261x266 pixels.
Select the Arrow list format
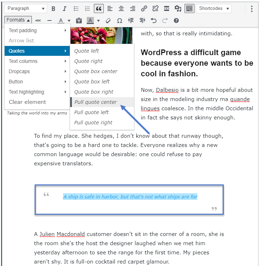coord(37,41)
